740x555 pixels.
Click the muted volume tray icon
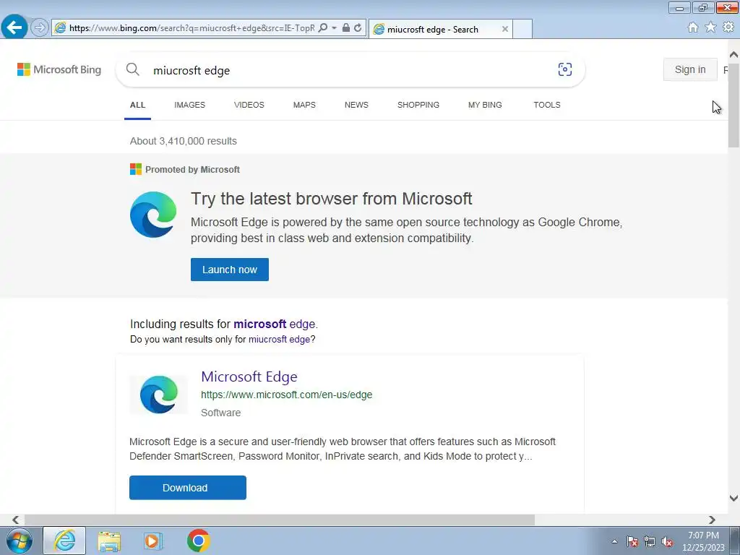[x=667, y=542]
